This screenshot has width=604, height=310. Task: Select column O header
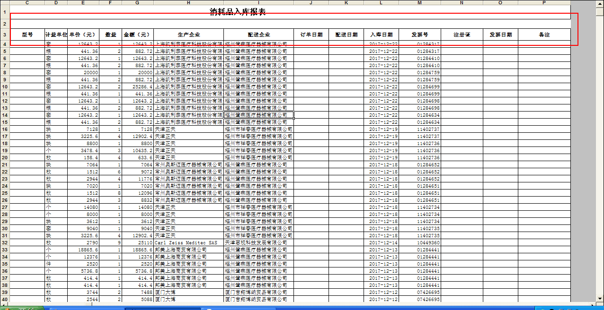500,3
